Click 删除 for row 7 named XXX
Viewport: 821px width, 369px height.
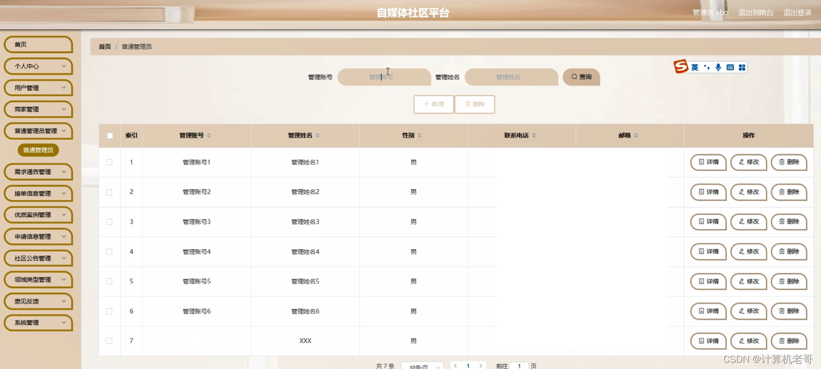[789, 341]
